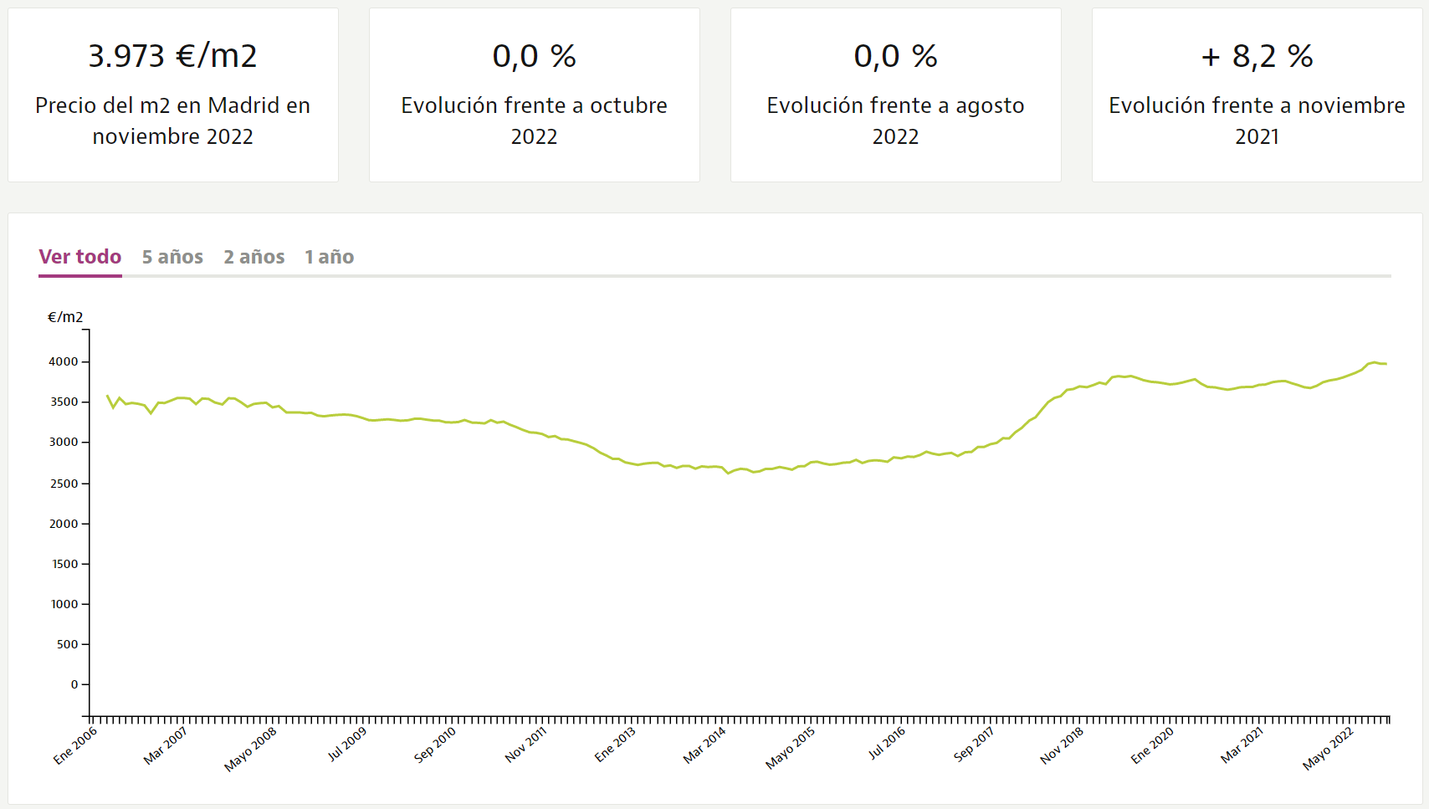Select the "5 años" time range tab

coord(172,257)
